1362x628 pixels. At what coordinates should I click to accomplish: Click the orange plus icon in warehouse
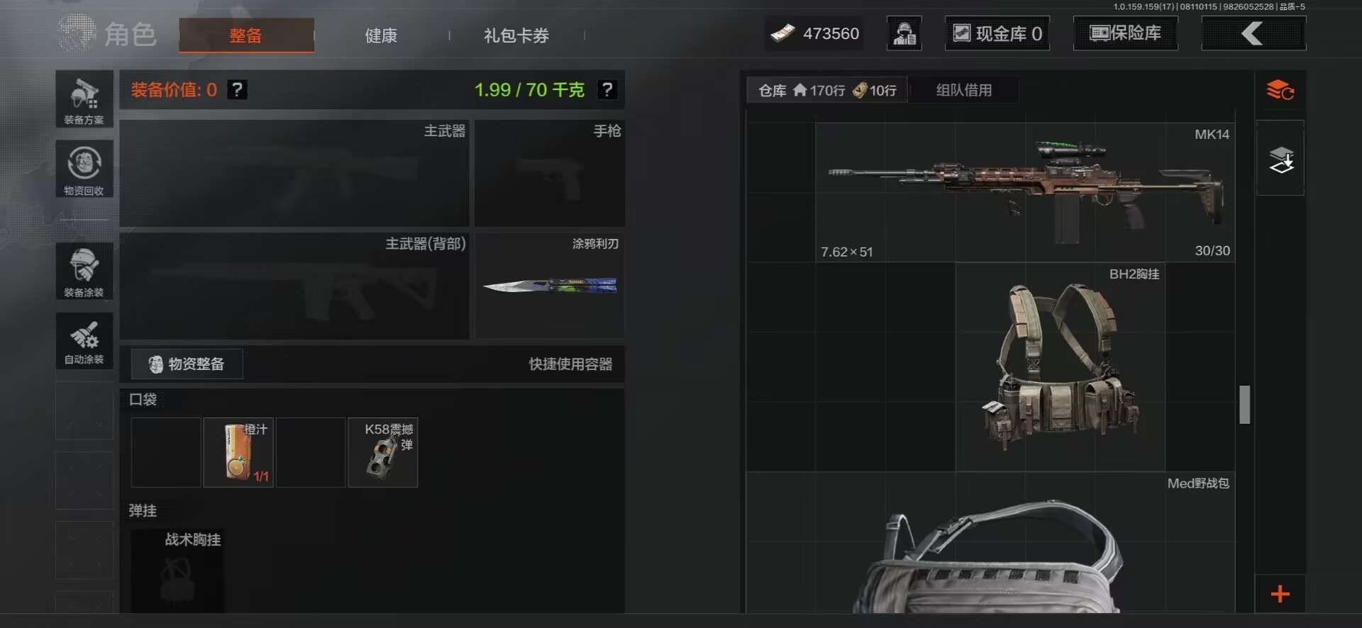pos(1280,594)
